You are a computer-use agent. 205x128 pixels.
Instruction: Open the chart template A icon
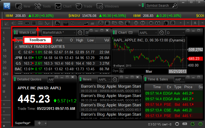pyautogui.click(x=101, y=23)
